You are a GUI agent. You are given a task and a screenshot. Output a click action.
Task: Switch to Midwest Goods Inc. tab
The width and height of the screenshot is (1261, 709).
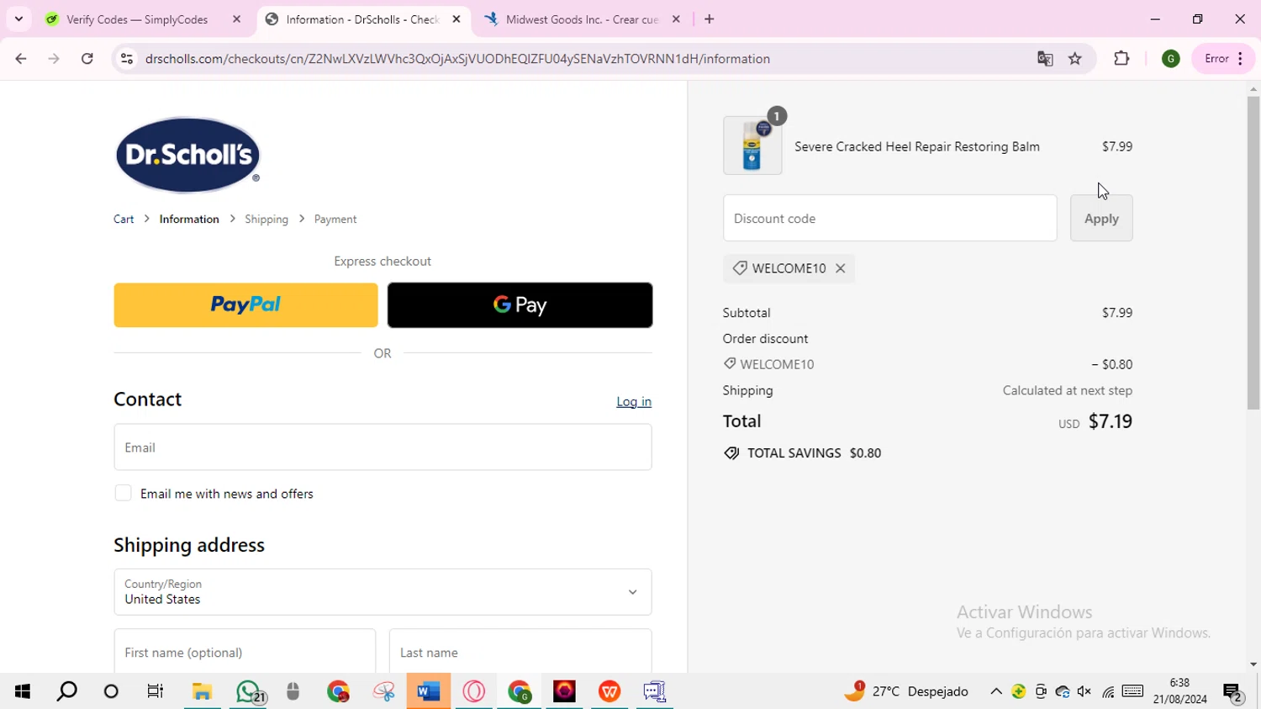point(582,19)
